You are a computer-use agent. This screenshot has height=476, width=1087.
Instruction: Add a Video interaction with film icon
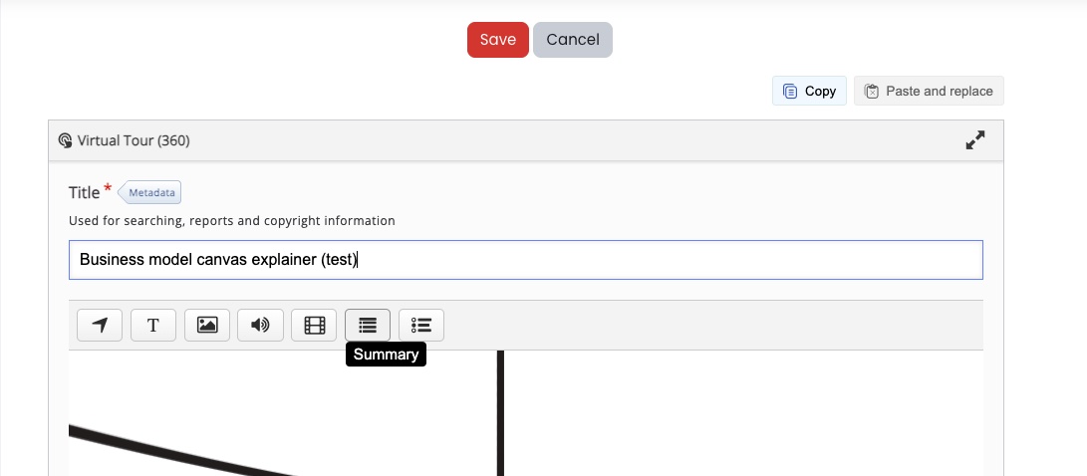coord(314,325)
